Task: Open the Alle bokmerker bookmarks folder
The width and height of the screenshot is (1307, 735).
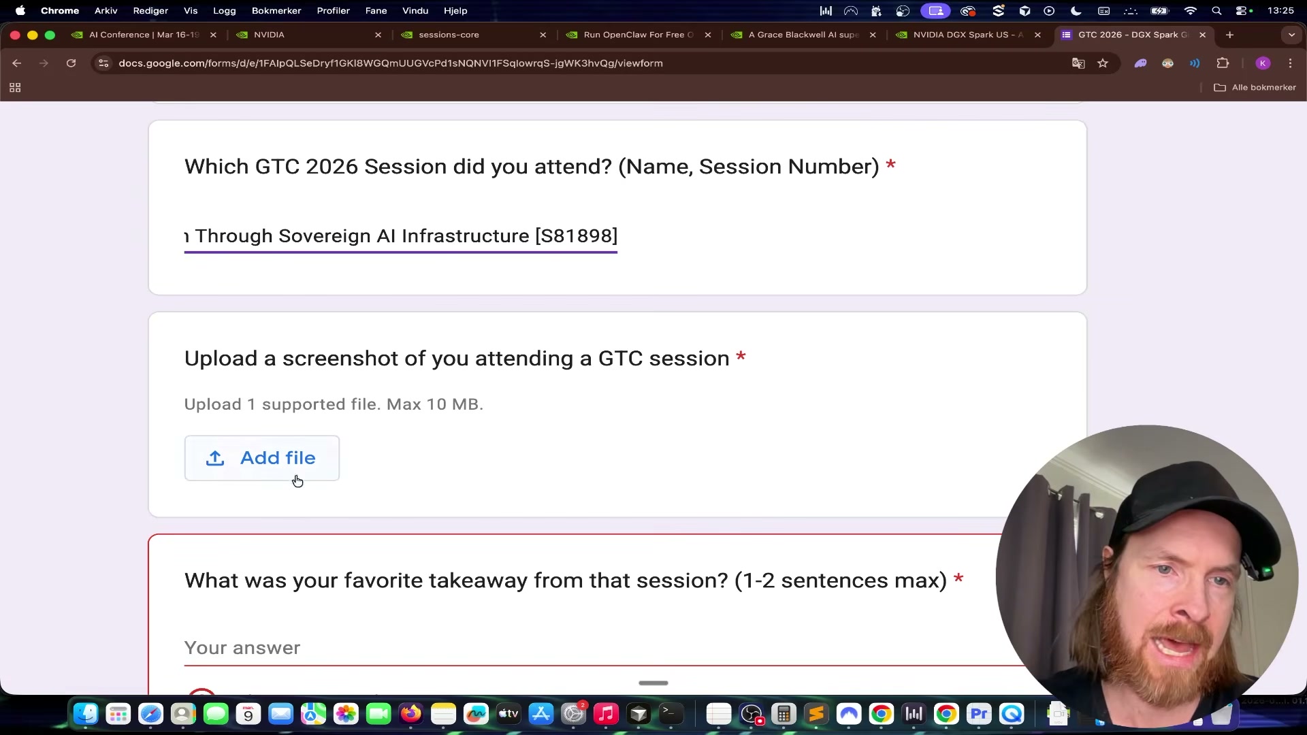Action: tap(1255, 87)
